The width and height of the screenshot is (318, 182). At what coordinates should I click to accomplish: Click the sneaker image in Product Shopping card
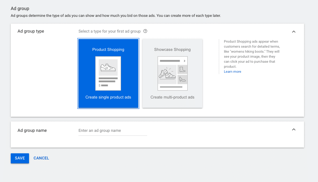(108, 67)
